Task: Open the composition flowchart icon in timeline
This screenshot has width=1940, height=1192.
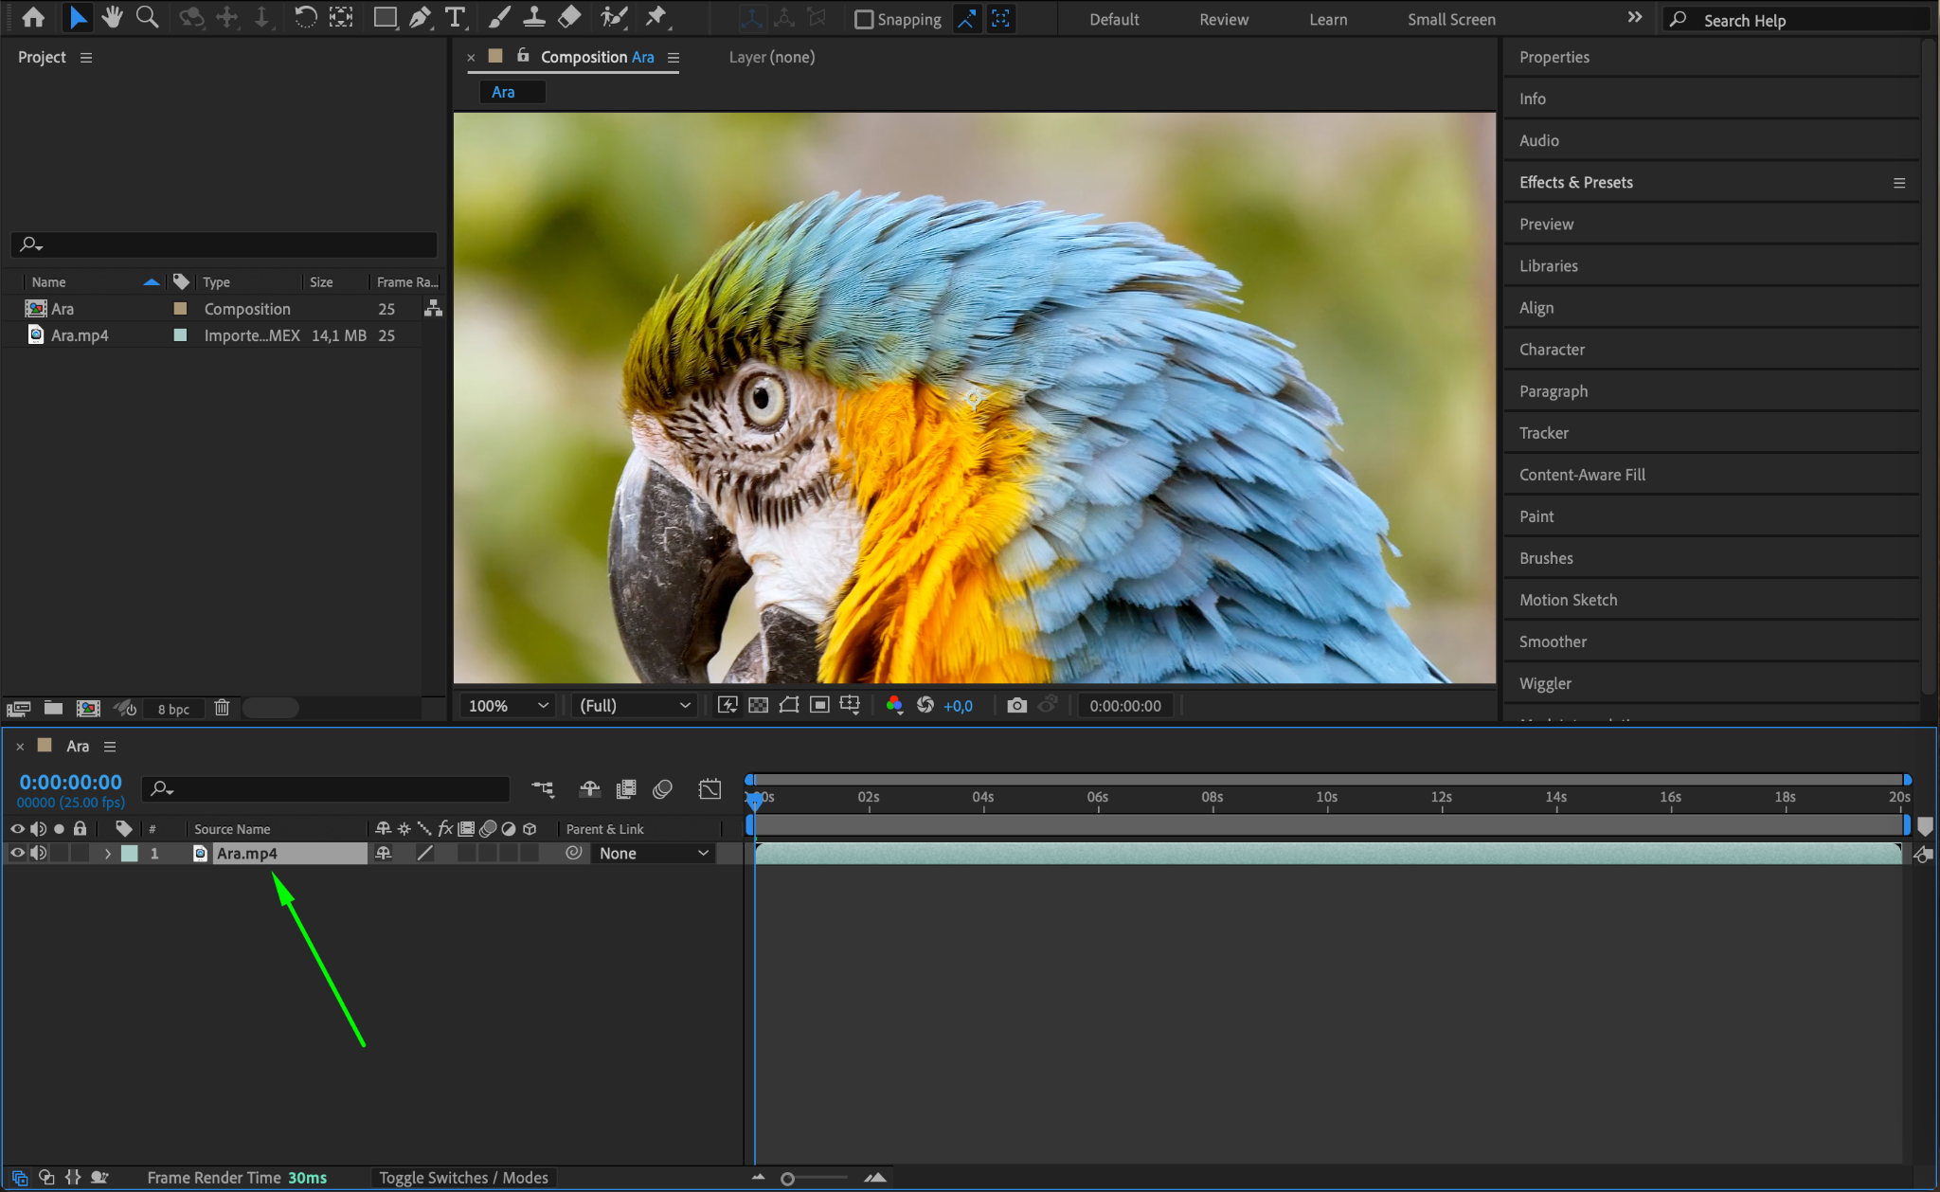Action: tap(543, 788)
